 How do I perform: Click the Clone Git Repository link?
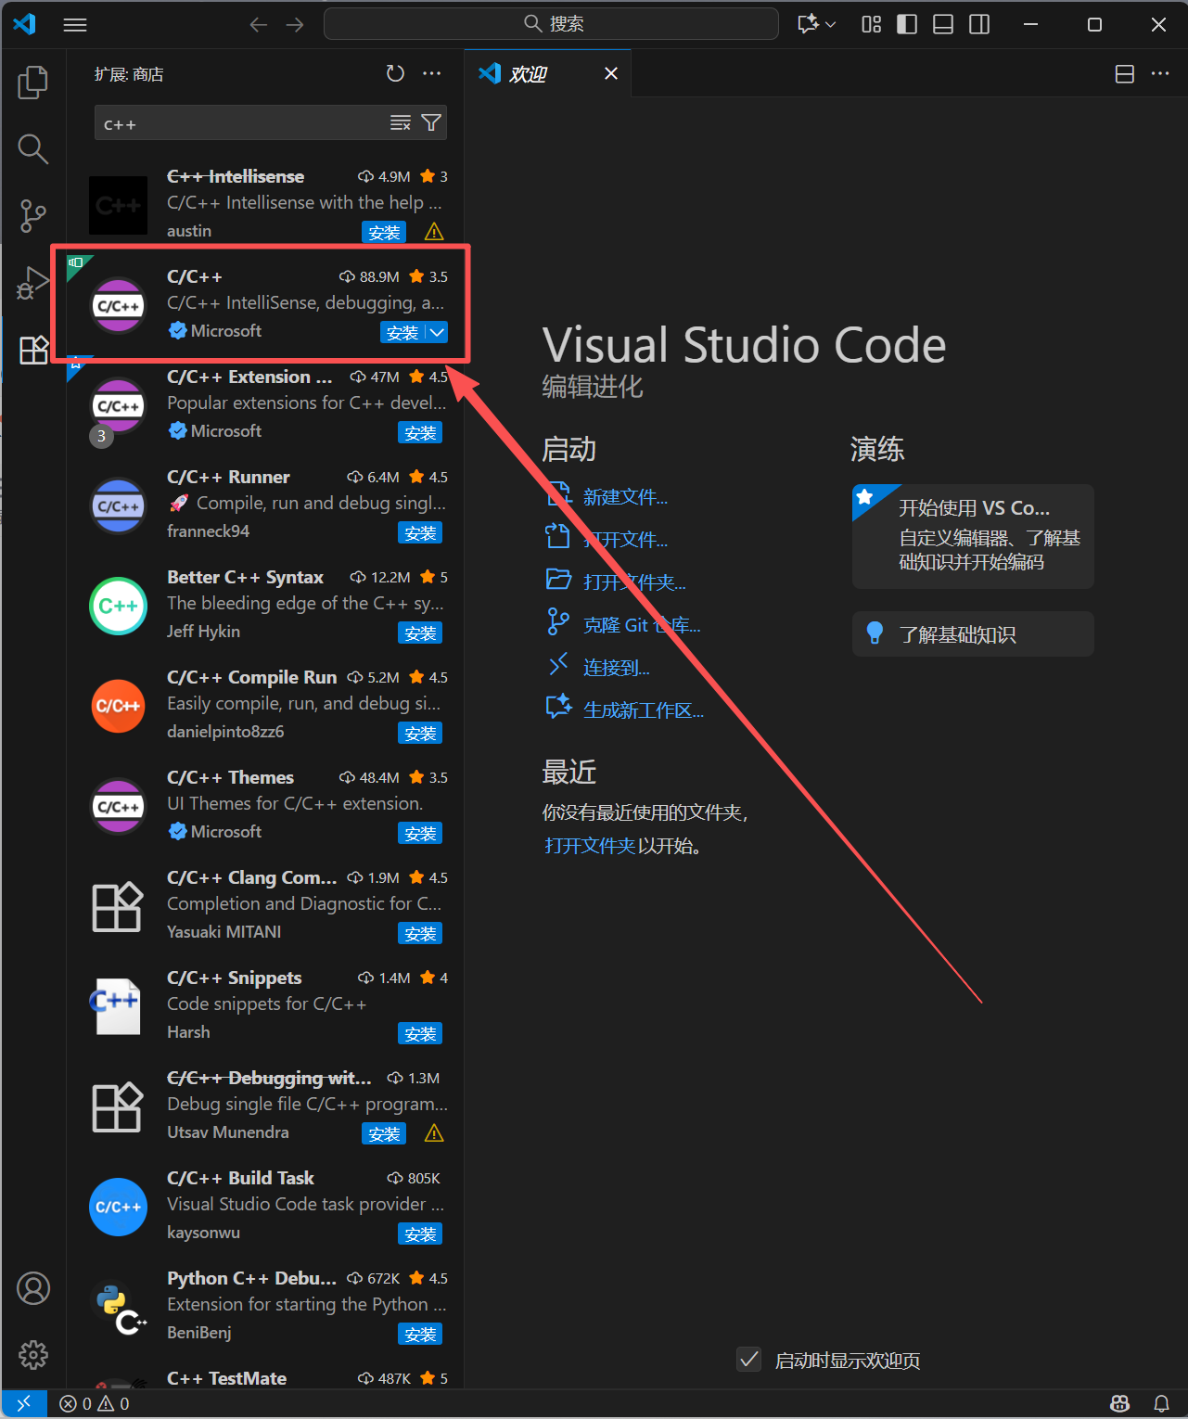pyautogui.click(x=642, y=625)
